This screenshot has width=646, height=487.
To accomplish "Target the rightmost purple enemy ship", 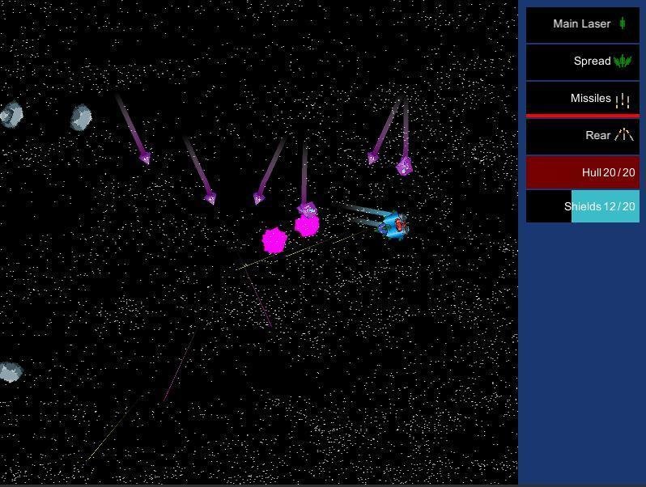I will (x=404, y=167).
